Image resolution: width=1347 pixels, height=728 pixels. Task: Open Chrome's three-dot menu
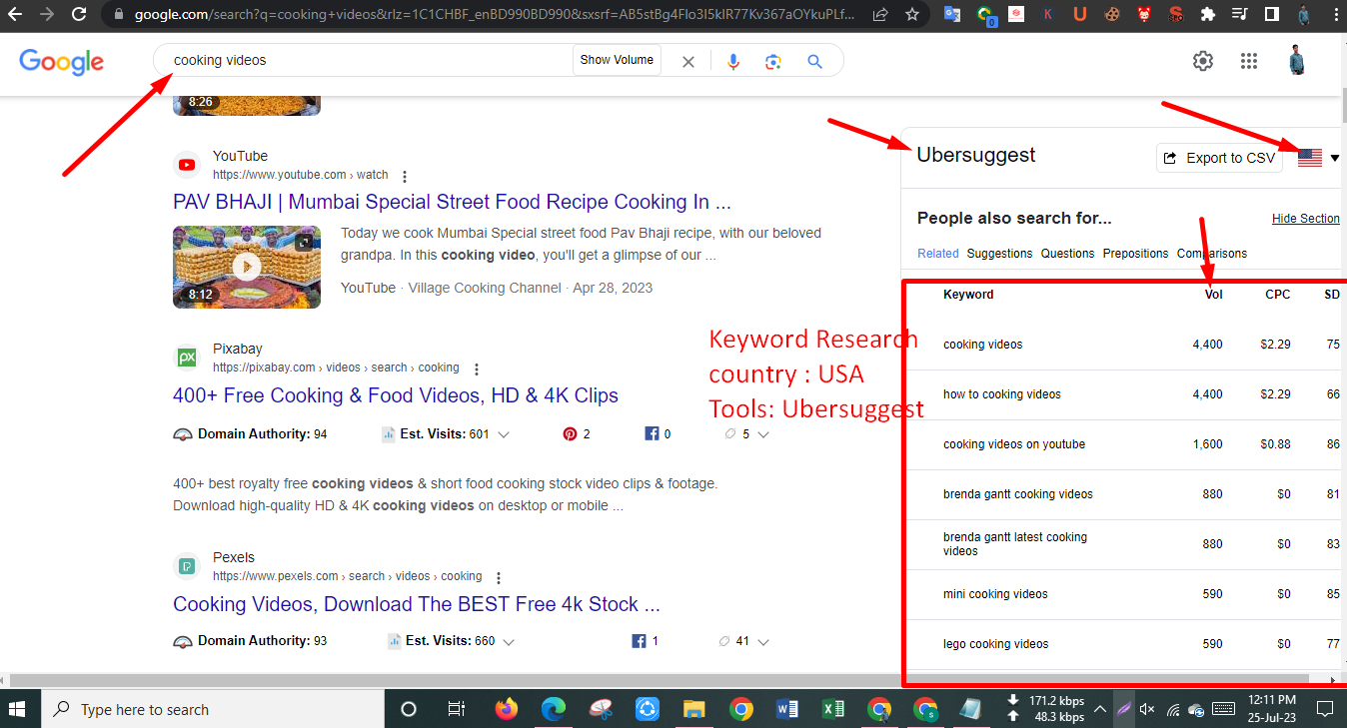(1335, 15)
